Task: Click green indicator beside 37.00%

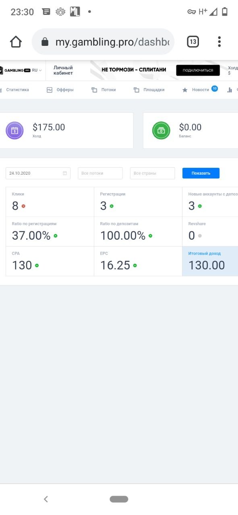Action: coord(56,236)
